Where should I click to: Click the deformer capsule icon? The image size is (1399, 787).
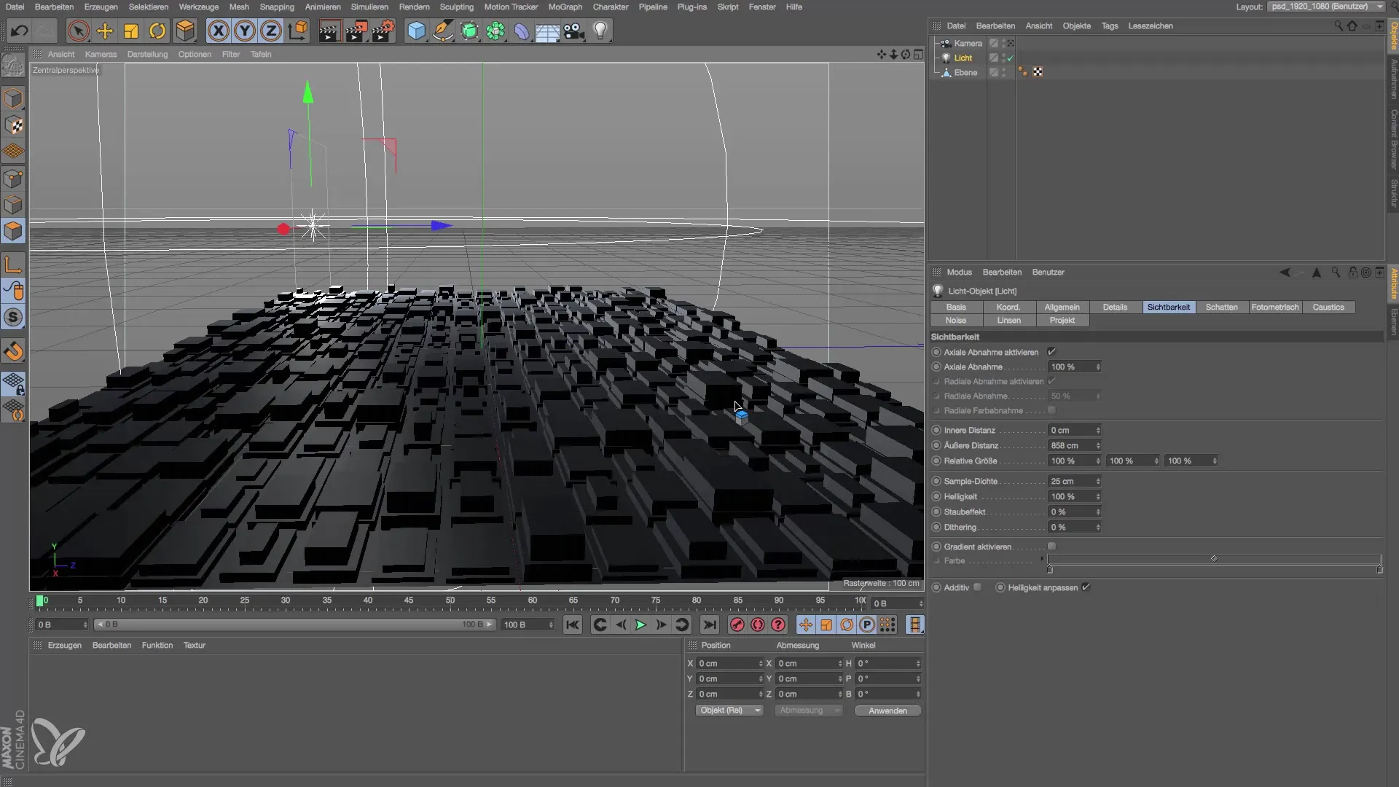tap(522, 31)
